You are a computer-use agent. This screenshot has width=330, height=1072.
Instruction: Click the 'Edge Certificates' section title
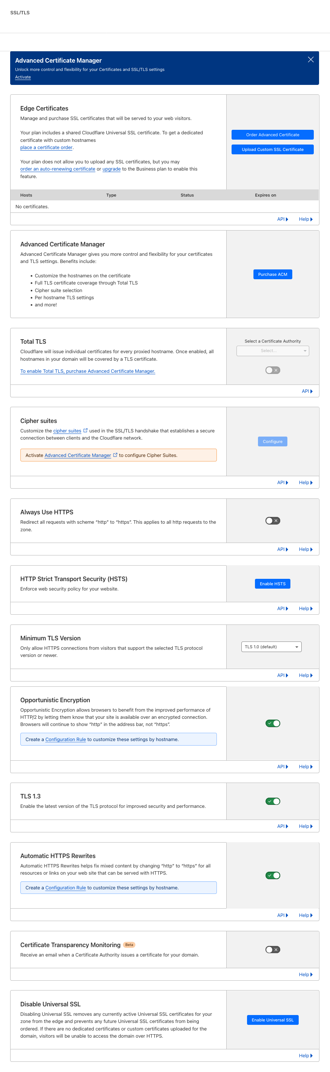click(44, 108)
